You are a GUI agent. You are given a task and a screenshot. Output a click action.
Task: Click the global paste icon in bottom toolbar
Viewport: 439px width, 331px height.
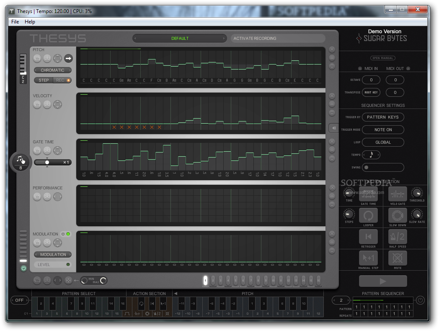(x=47, y=280)
